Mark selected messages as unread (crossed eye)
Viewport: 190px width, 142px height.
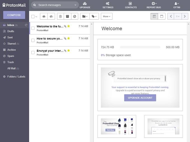tap(51, 16)
